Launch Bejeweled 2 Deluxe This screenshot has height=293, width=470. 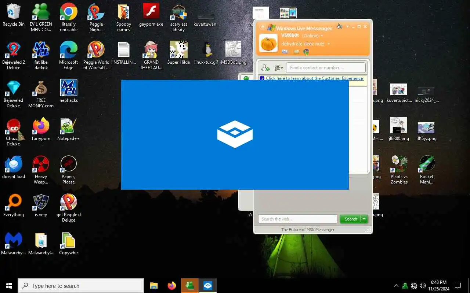pyautogui.click(x=14, y=56)
